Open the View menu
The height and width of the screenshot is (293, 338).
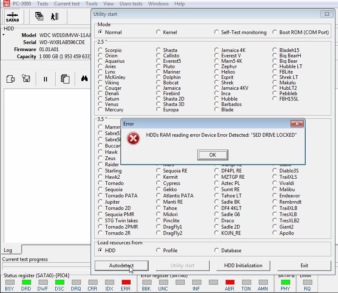[108, 4]
